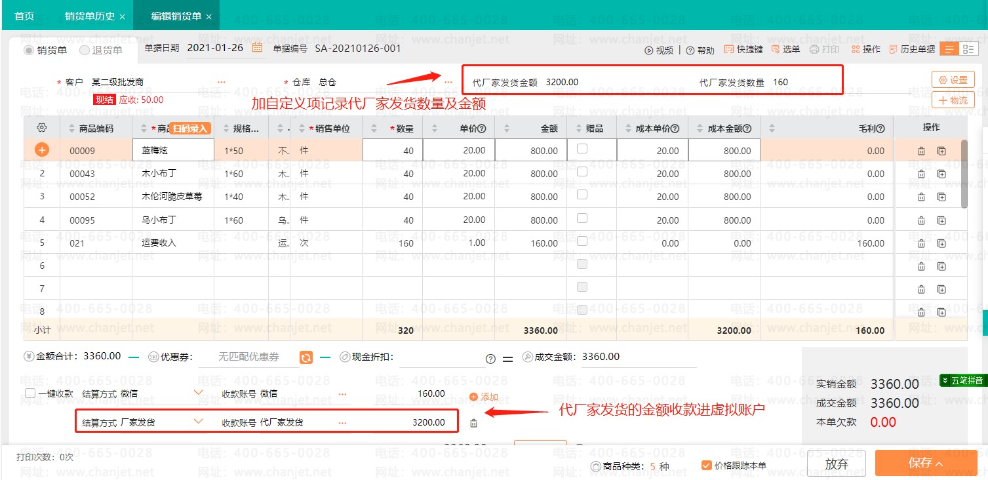
Task: Click the 毛利 column help icon
Action: (x=880, y=129)
